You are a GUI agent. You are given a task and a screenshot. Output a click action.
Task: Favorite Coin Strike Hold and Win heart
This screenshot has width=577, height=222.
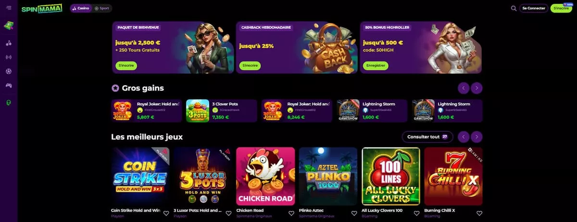point(166,213)
